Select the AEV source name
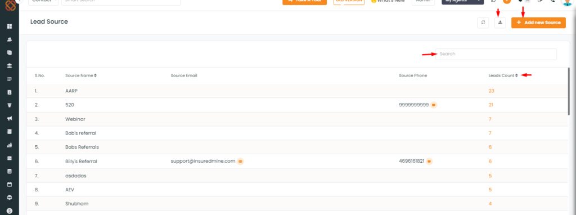576x215 pixels. (x=70, y=190)
